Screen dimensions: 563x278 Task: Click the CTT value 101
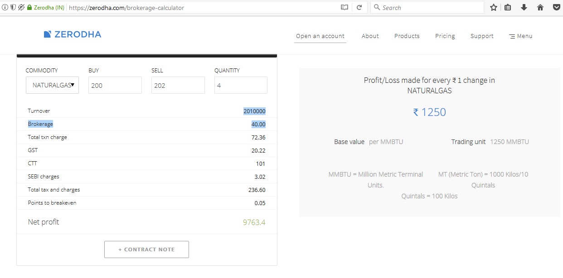click(x=261, y=163)
